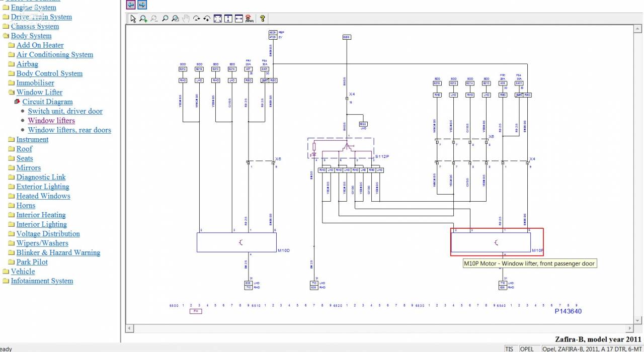Image resolution: width=644 pixels, height=352 pixels.
Task: Open the Interior Lighting section
Action: 42,224
